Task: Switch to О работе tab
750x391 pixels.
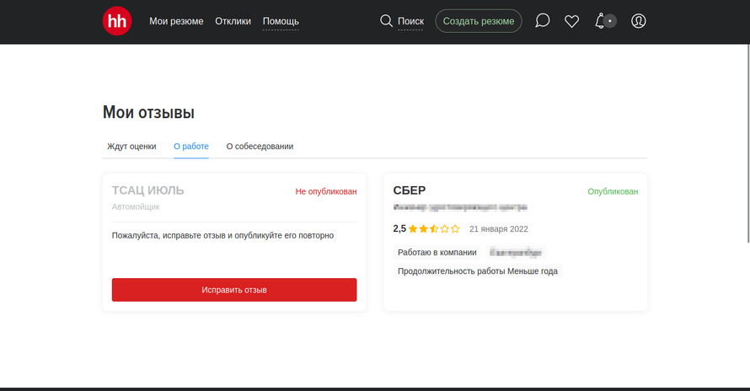Action: pos(190,147)
